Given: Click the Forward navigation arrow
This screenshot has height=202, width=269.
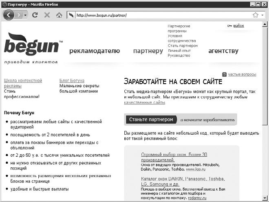Looking at the screenshot, I should [18, 15].
